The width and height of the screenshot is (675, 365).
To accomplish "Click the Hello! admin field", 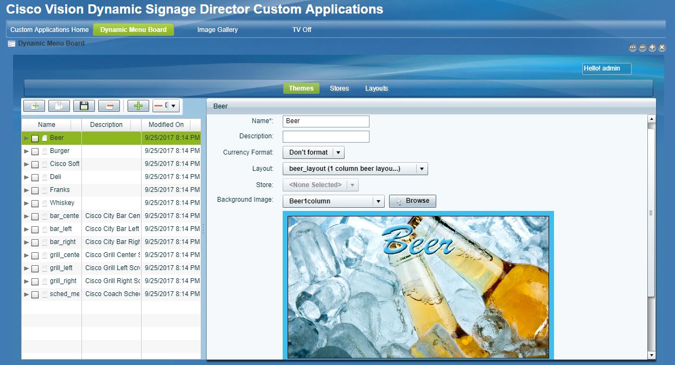I will [x=607, y=69].
